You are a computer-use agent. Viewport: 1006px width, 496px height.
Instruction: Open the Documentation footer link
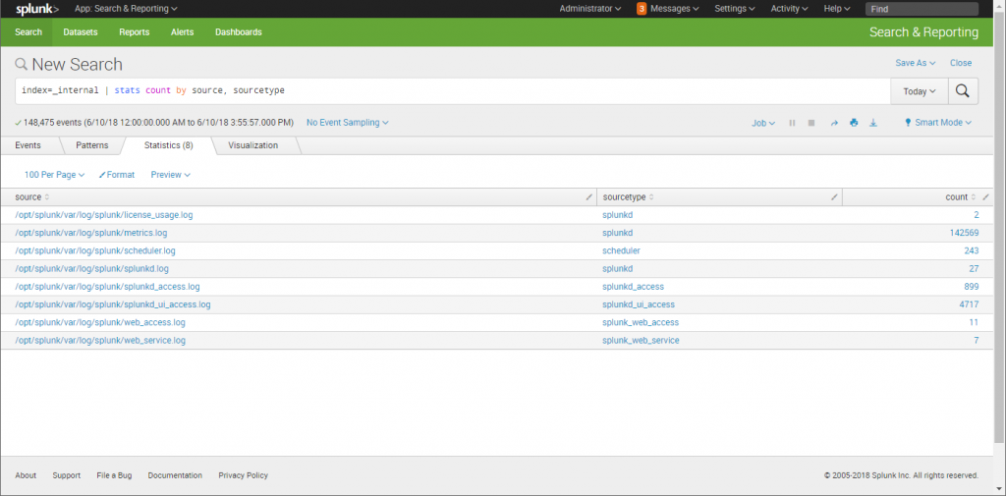[x=175, y=475]
